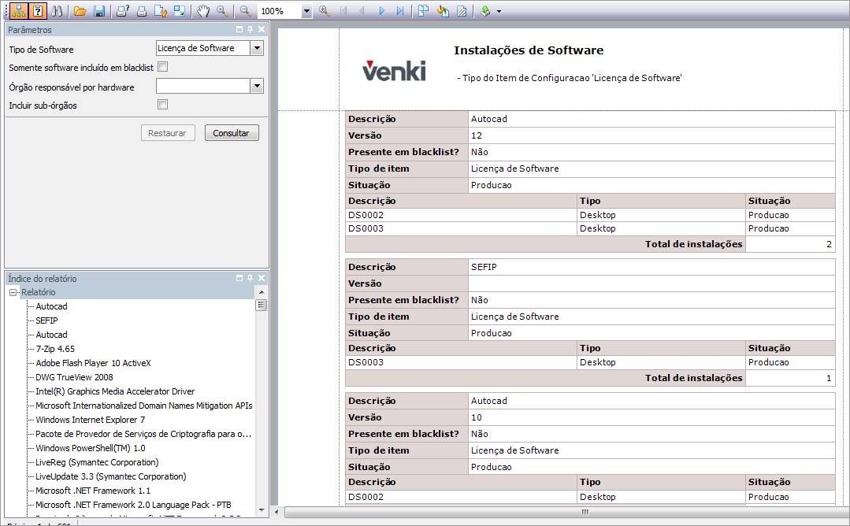Viewport: 850px width, 526px height.
Task: Zoom out with the minus magnifier
Action: point(246,11)
